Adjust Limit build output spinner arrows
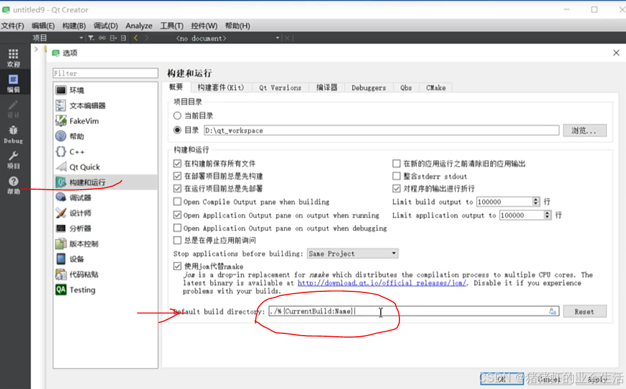626x389 pixels. [536, 202]
